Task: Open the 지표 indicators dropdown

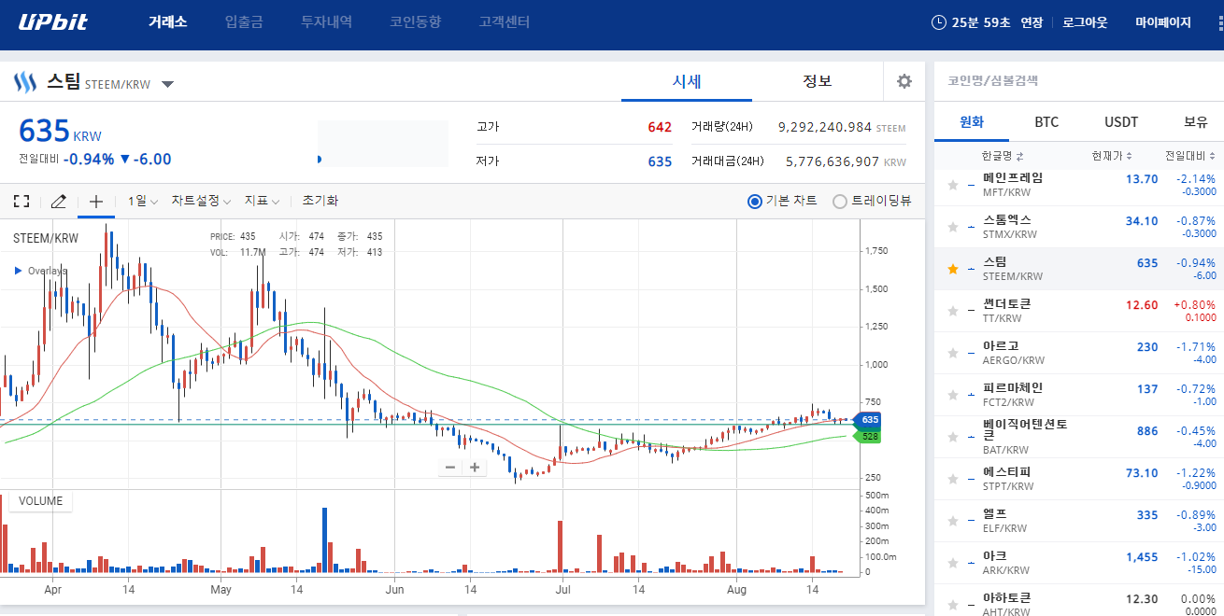Action: pos(263,201)
